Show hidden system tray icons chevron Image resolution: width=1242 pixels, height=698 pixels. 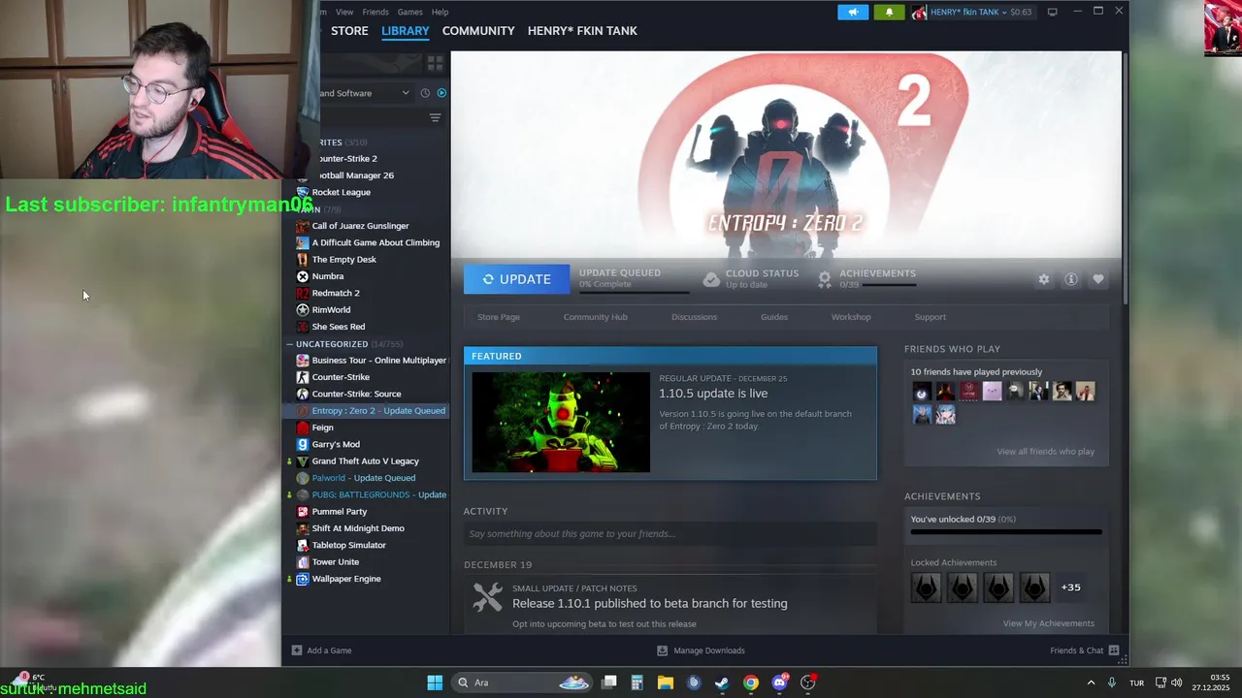click(x=1091, y=682)
